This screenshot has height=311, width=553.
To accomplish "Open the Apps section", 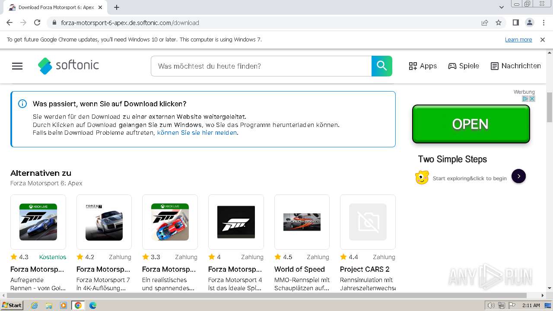I will tap(423, 66).
